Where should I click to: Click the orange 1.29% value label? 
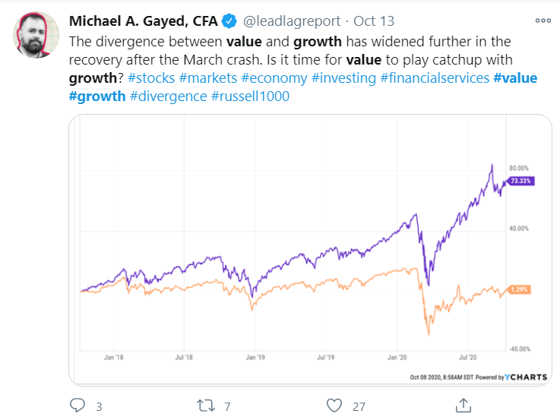click(x=518, y=289)
